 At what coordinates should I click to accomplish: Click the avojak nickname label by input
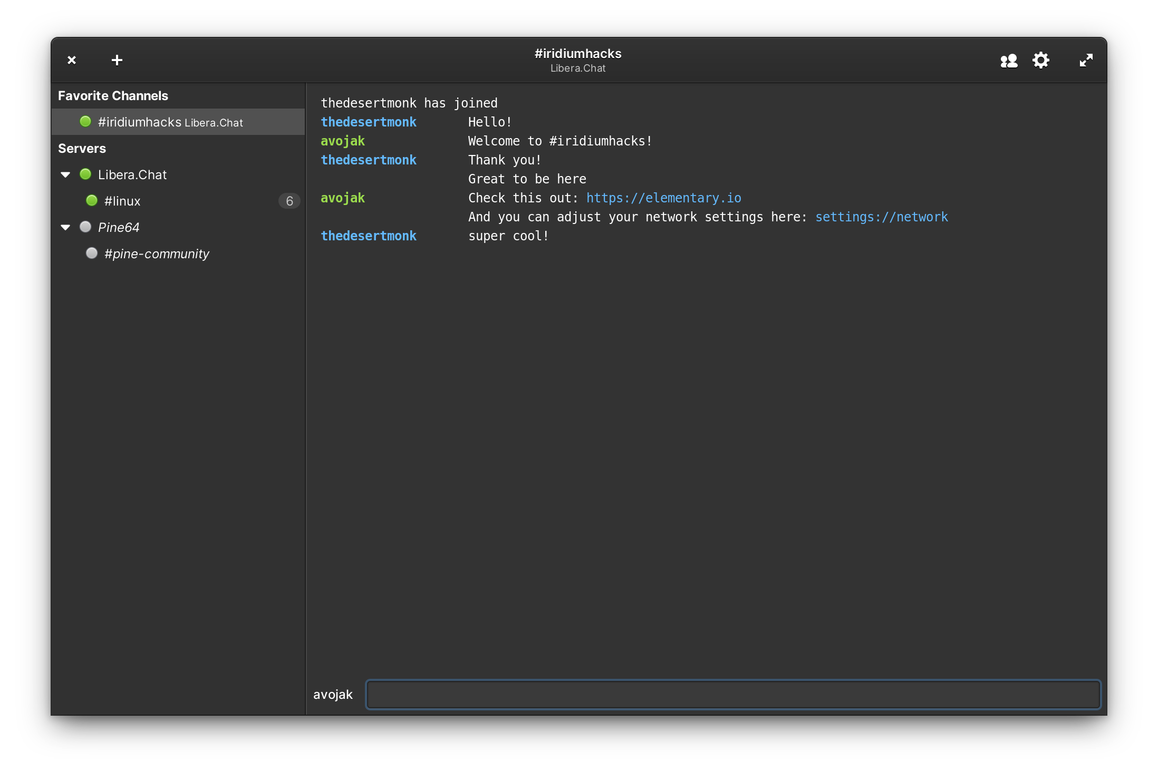pos(333,694)
